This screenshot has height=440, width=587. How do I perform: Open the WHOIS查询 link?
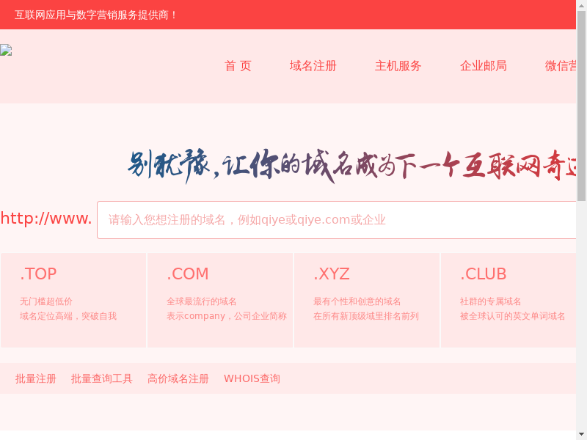(252, 378)
